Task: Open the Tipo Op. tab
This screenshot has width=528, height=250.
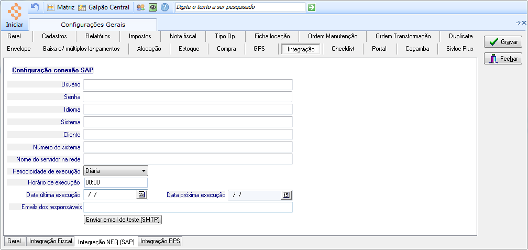Action: coord(225,36)
